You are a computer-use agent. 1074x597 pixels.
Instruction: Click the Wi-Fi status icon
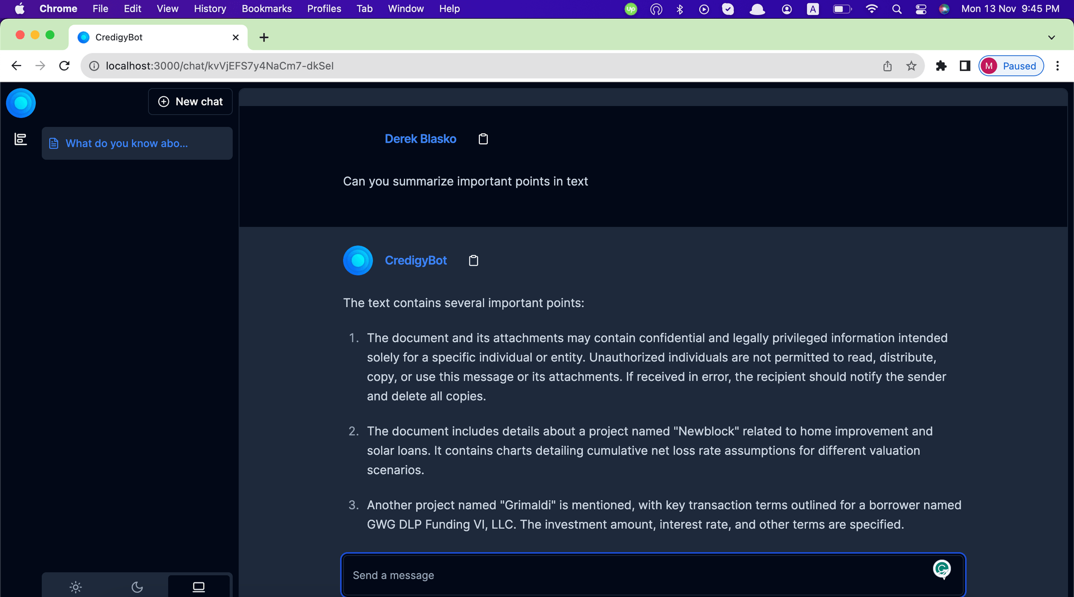[x=872, y=9]
